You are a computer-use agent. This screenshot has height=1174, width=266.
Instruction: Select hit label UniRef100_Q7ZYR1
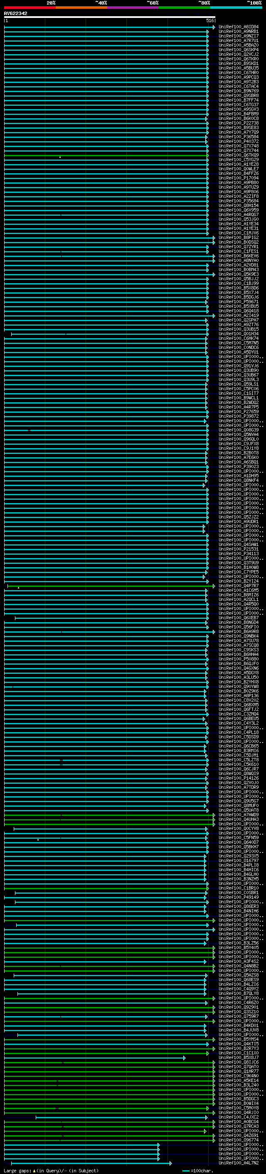(x=239, y=247)
